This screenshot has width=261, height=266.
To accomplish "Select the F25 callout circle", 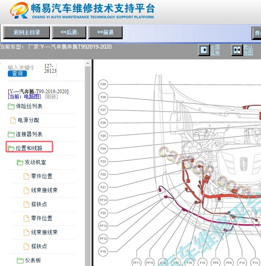I will 103,136.
